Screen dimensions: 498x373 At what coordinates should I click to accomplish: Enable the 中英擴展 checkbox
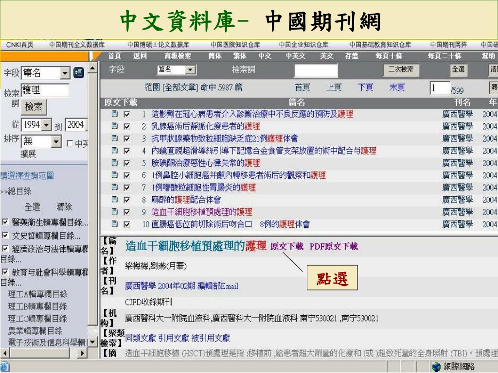tap(70, 143)
